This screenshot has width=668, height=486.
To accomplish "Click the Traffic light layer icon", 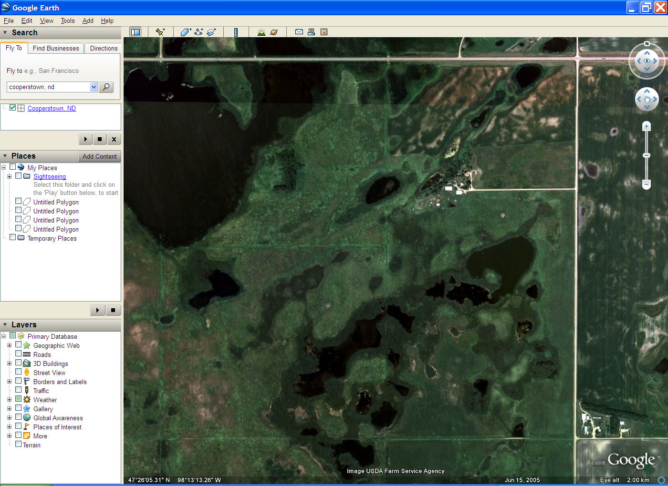I will 27,390.
